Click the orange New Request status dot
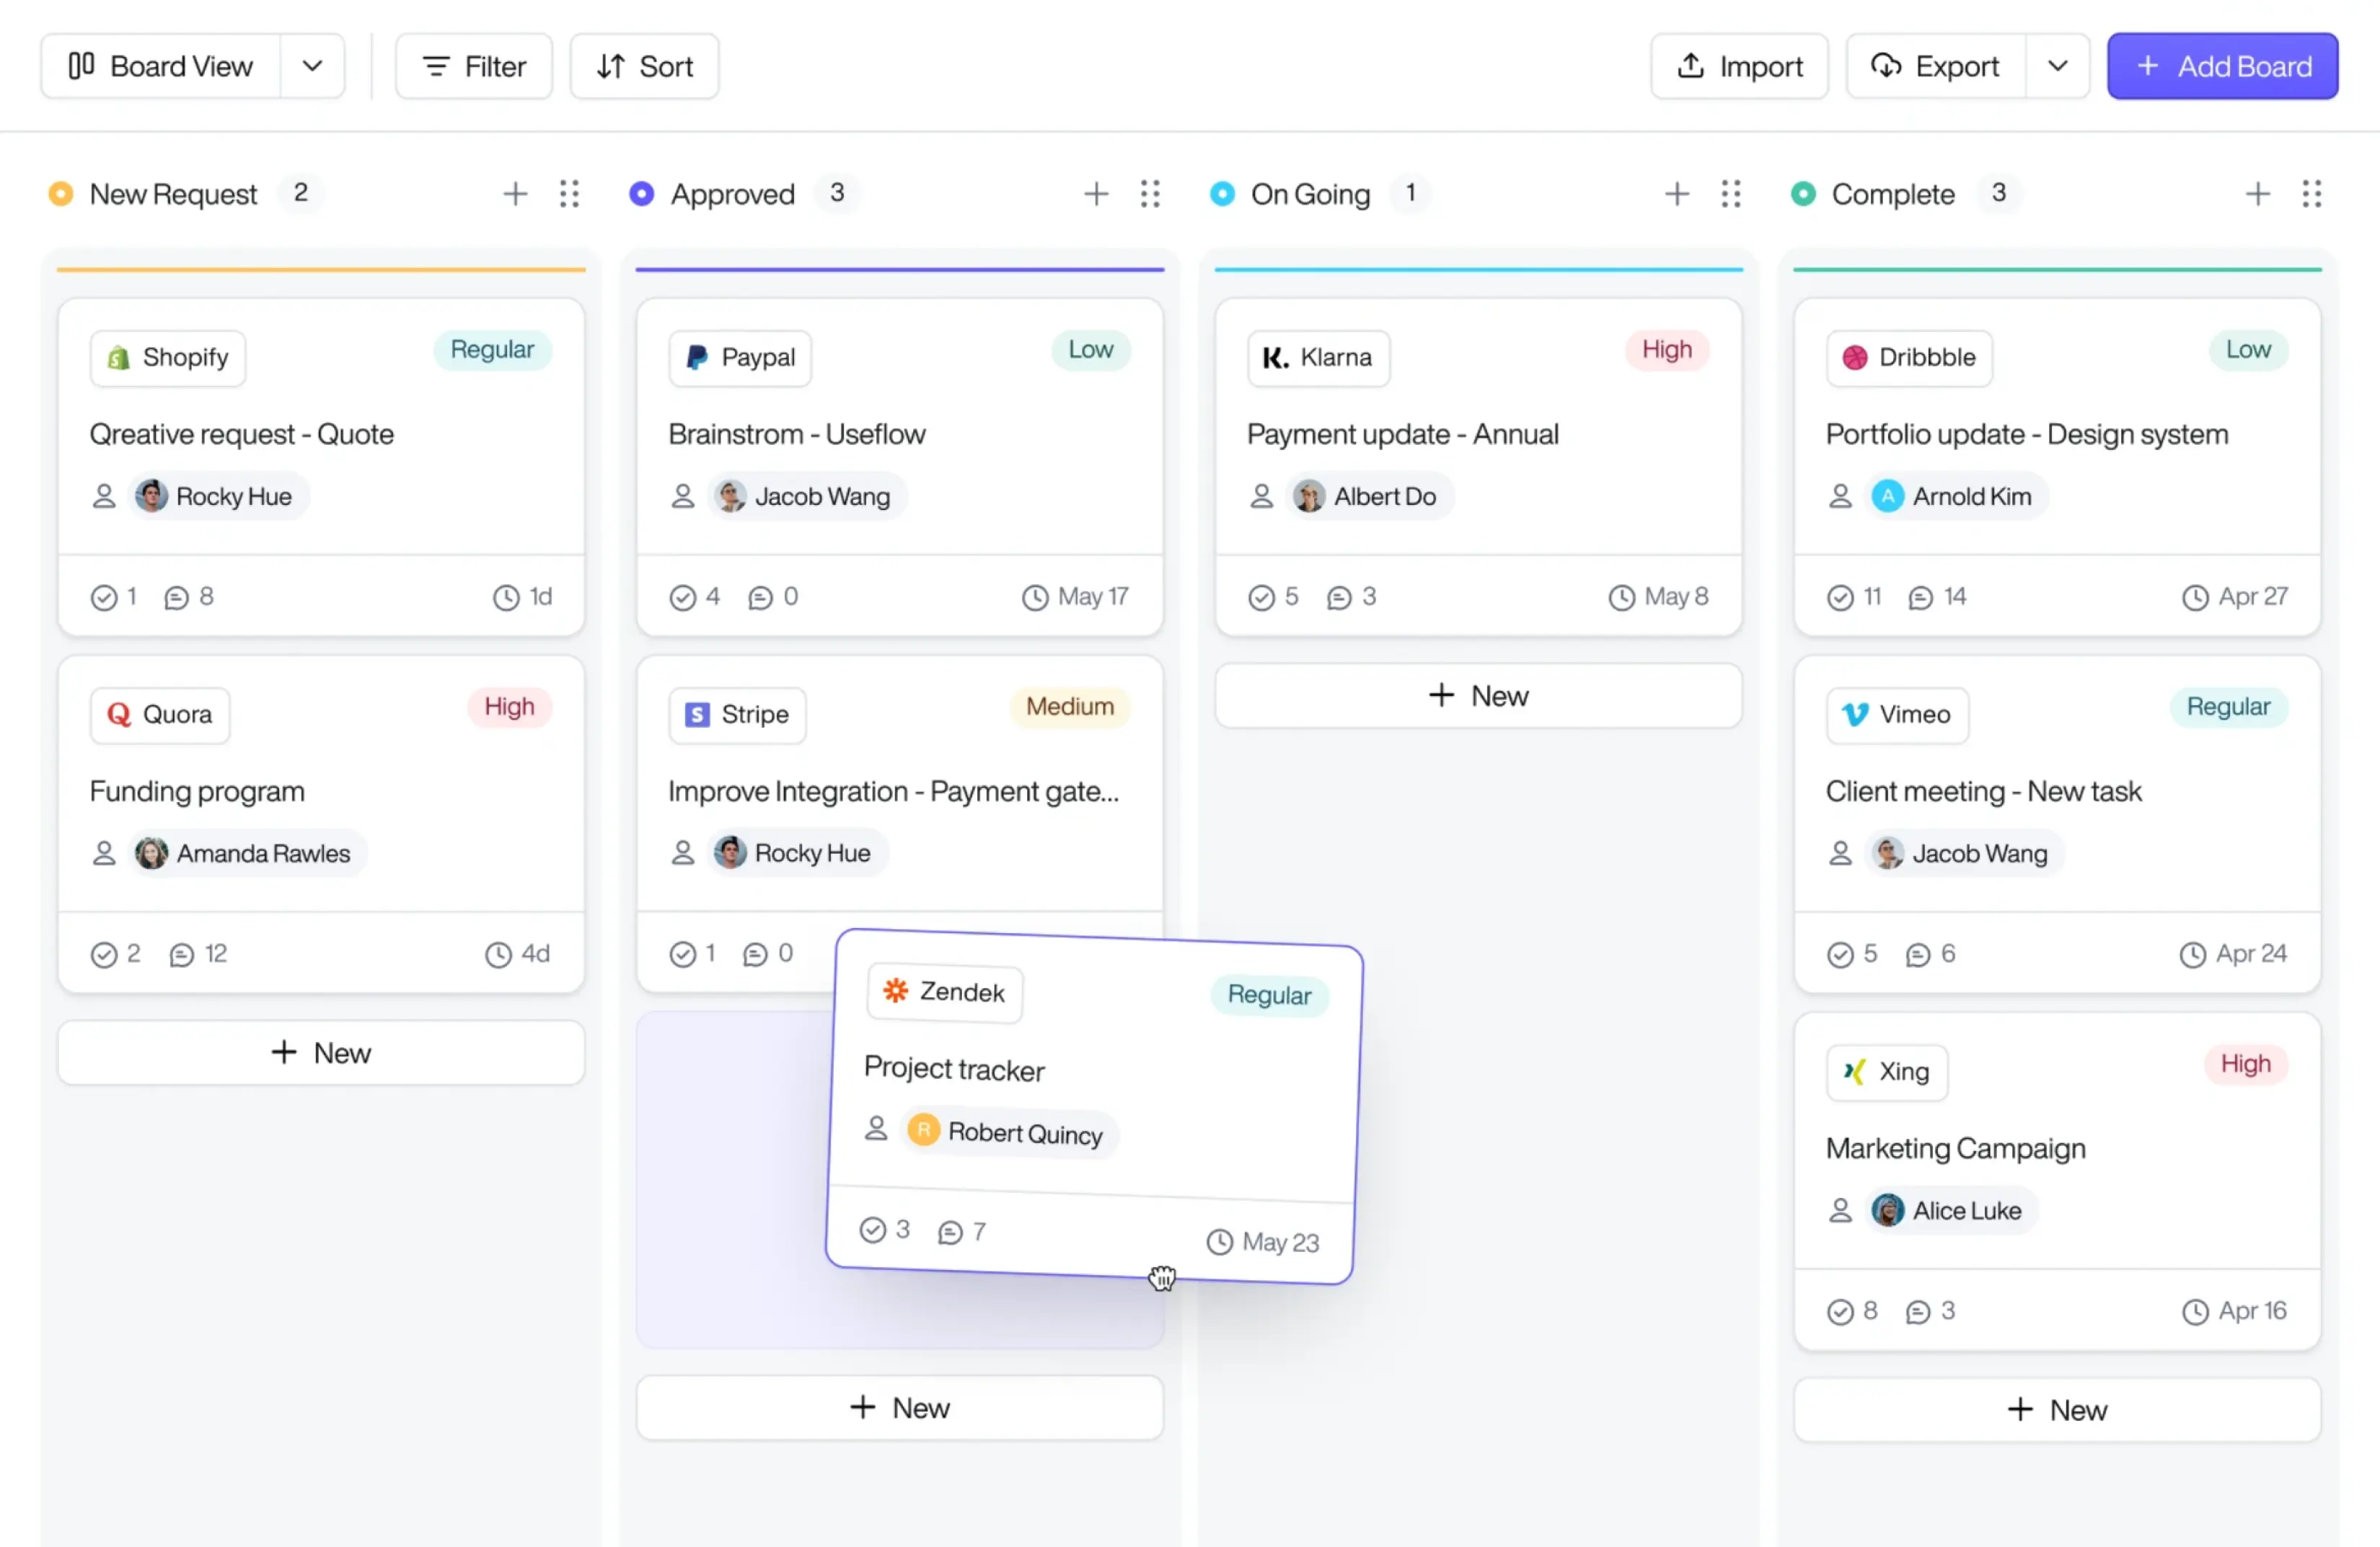The image size is (2380, 1547). point(61,193)
